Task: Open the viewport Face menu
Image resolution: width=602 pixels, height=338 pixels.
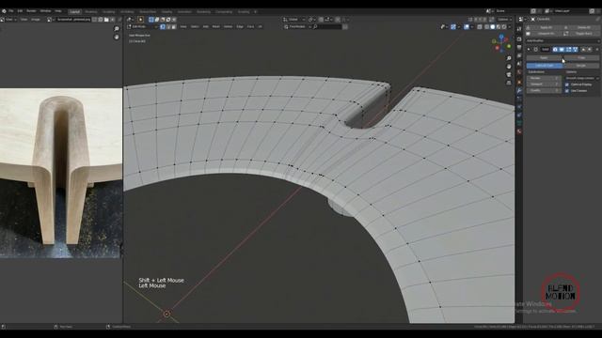Action: (251, 27)
